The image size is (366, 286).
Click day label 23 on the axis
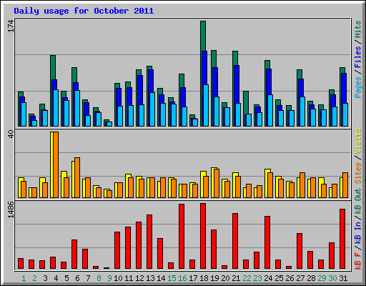tap(257, 278)
